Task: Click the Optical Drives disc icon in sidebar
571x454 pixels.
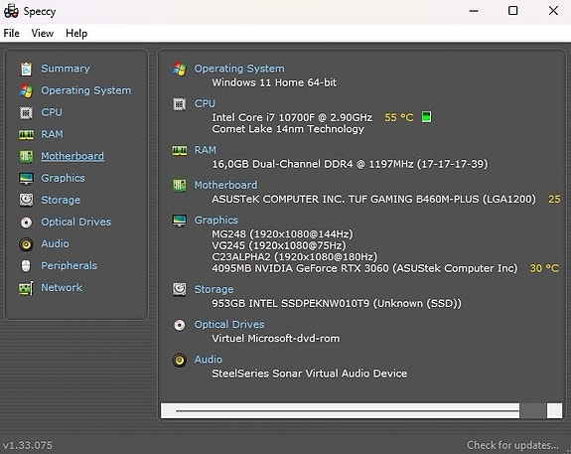Action: coord(26,223)
